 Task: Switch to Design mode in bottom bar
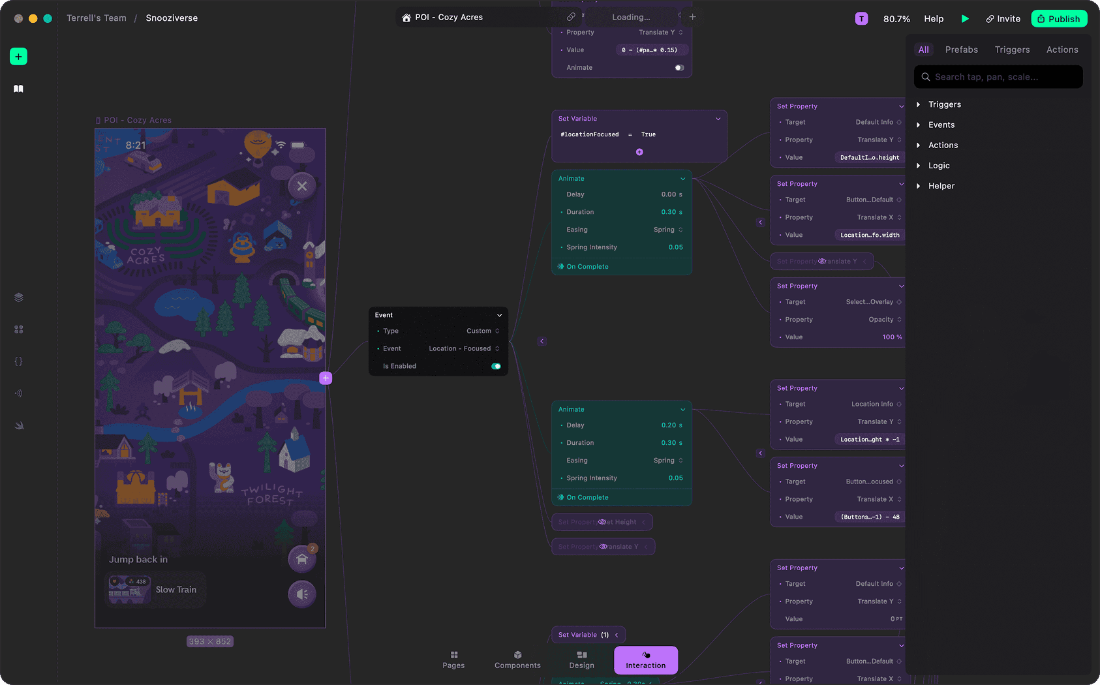(581, 660)
